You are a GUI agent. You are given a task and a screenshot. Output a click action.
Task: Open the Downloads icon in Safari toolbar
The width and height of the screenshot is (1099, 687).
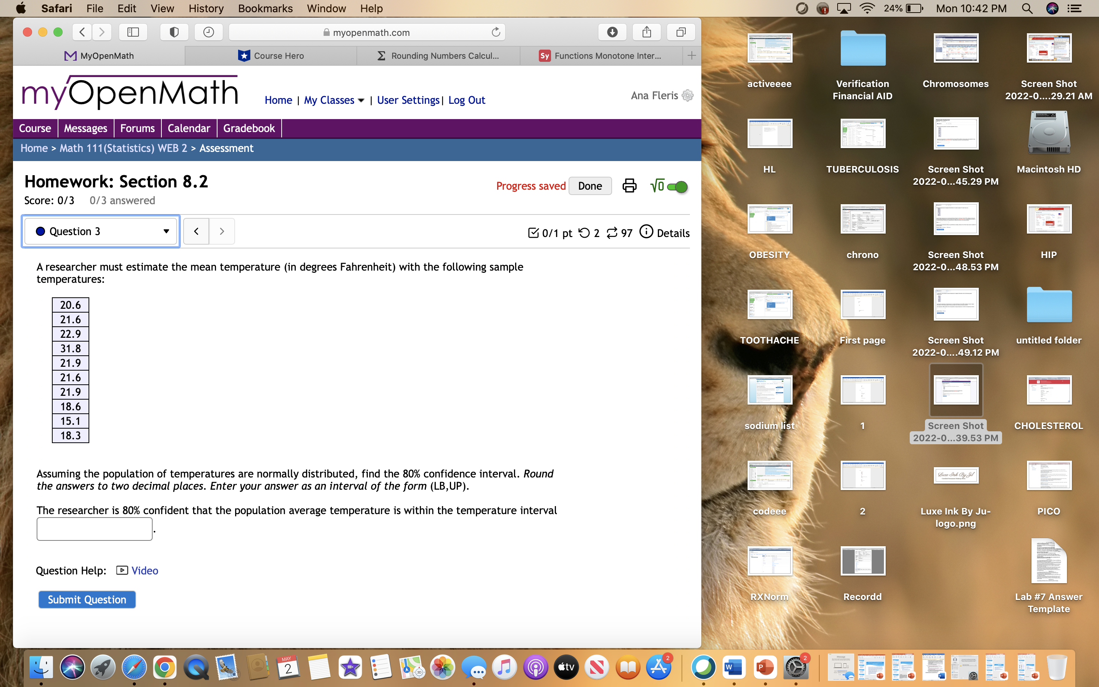[x=612, y=32]
